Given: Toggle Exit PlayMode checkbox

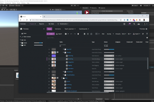Looking at the screenshot, I should (x=102, y=13).
